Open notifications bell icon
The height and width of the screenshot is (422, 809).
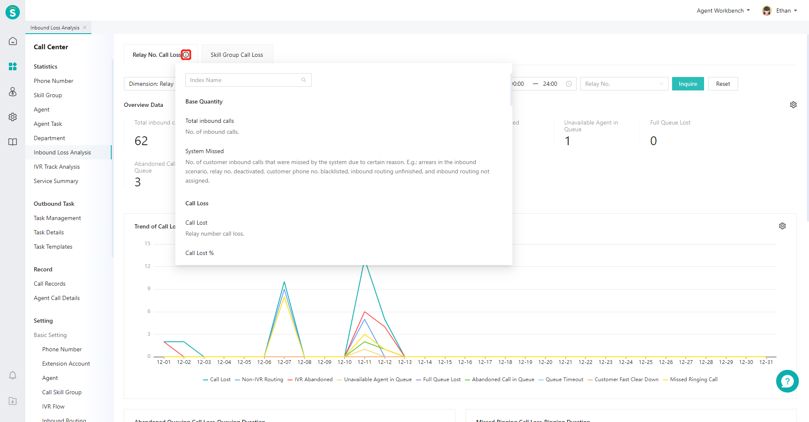13,375
